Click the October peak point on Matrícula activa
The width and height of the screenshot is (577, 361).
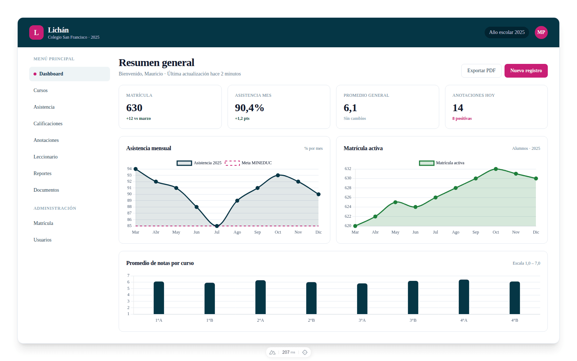tap(496, 169)
